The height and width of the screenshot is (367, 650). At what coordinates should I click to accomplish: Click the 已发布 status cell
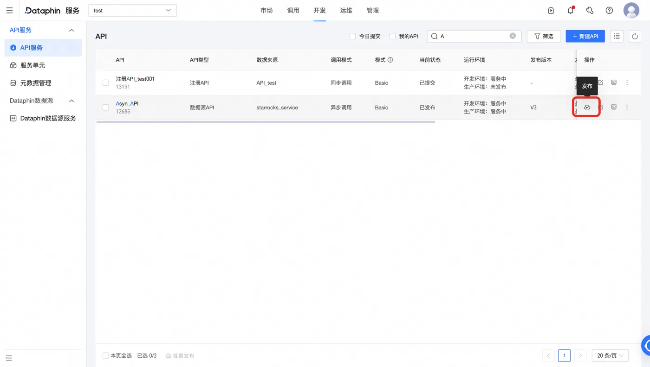point(428,108)
